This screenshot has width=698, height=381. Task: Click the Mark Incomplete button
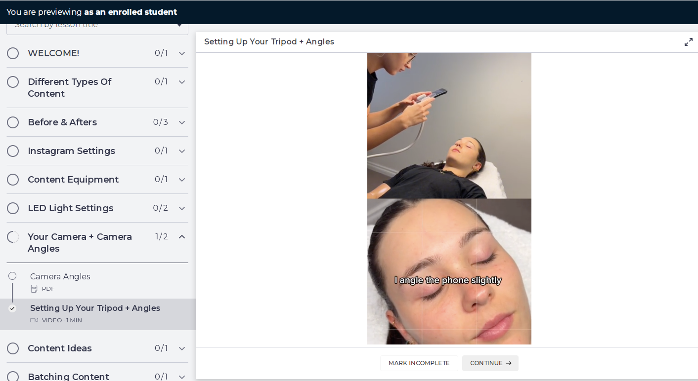point(419,363)
